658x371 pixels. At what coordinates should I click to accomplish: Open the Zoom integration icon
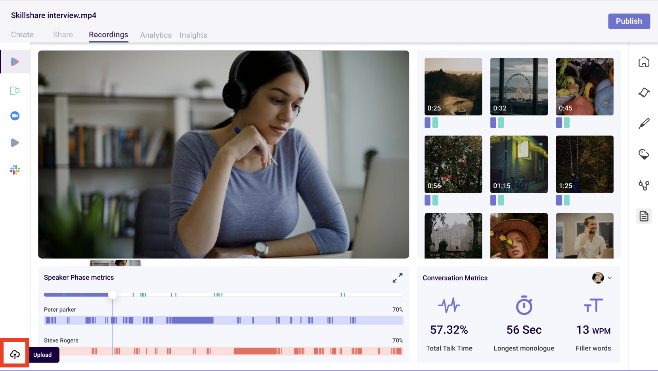coord(15,116)
